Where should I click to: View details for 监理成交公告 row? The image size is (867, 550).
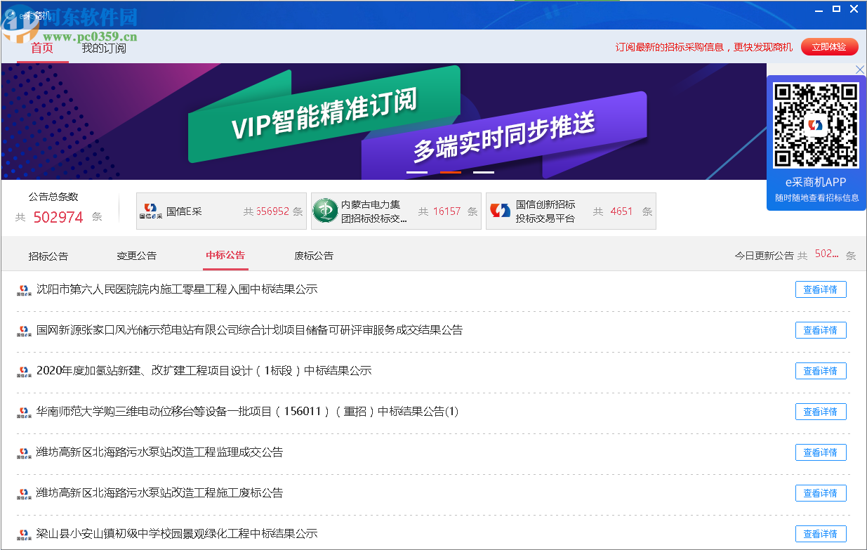[x=821, y=452]
